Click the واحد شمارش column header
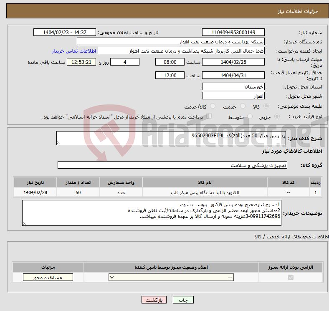This screenshot has width=329, height=311. click(121, 182)
